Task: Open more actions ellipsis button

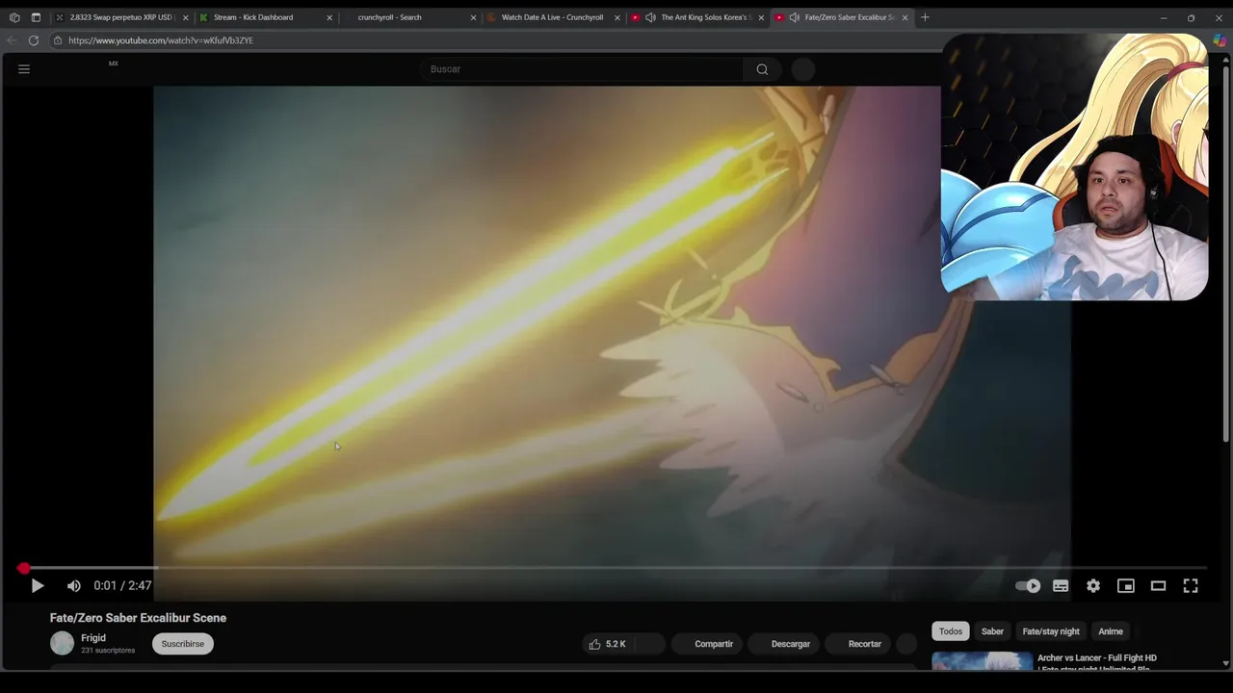Action: (906, 644)
